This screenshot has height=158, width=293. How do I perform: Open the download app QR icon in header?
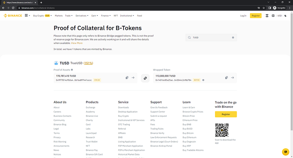[267, 16]
